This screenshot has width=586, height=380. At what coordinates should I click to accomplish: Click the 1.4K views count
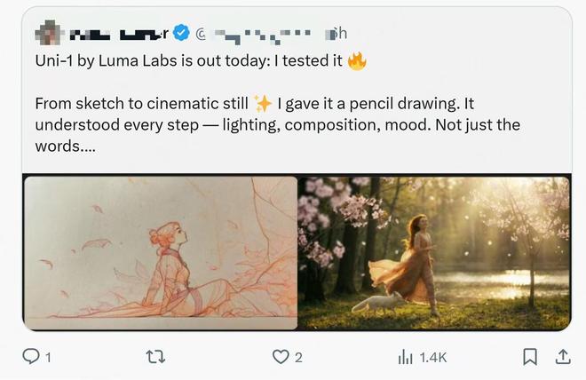click(432, 358)
